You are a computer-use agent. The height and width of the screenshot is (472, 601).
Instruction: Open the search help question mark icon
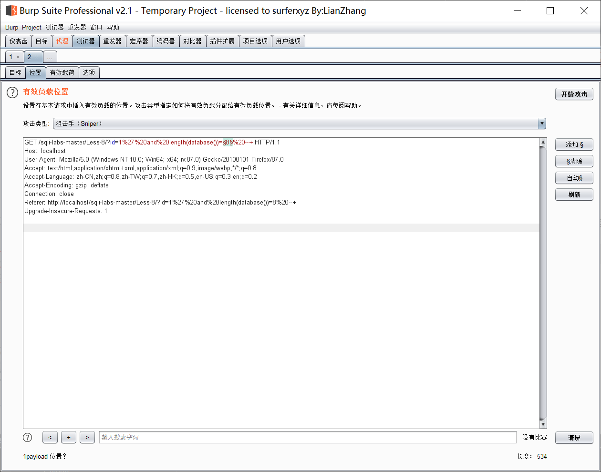[x=28, y=437]
